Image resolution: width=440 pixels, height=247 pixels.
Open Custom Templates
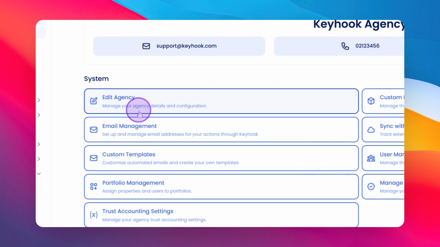point(221,158)
